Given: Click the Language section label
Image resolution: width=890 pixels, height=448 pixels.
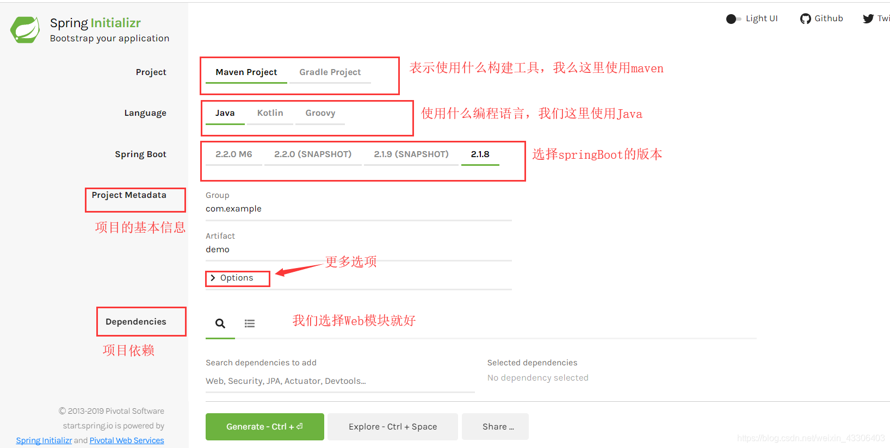Looking at the screenshot, I should pos(145,113).
